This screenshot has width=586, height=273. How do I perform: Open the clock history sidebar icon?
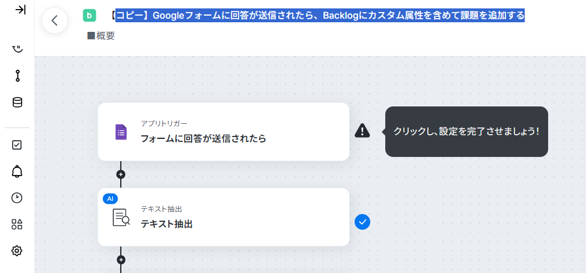click(x=17, y=198)
